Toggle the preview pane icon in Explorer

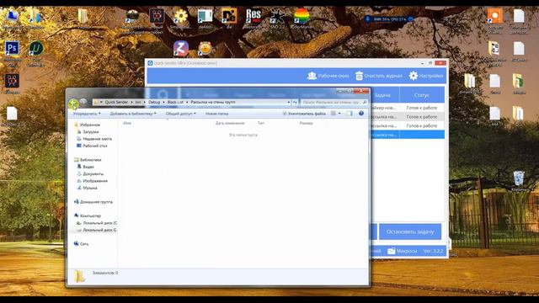pos(350,114)
